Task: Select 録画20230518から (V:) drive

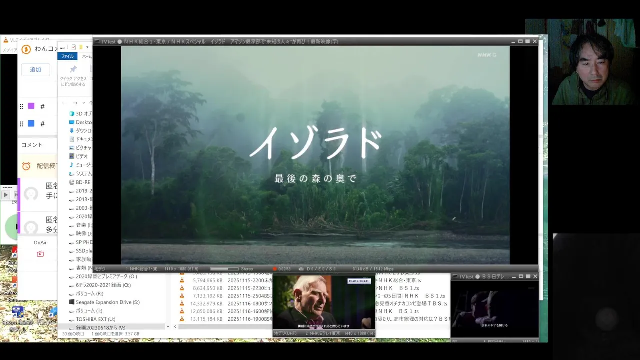Action: (x=97, y=328)
